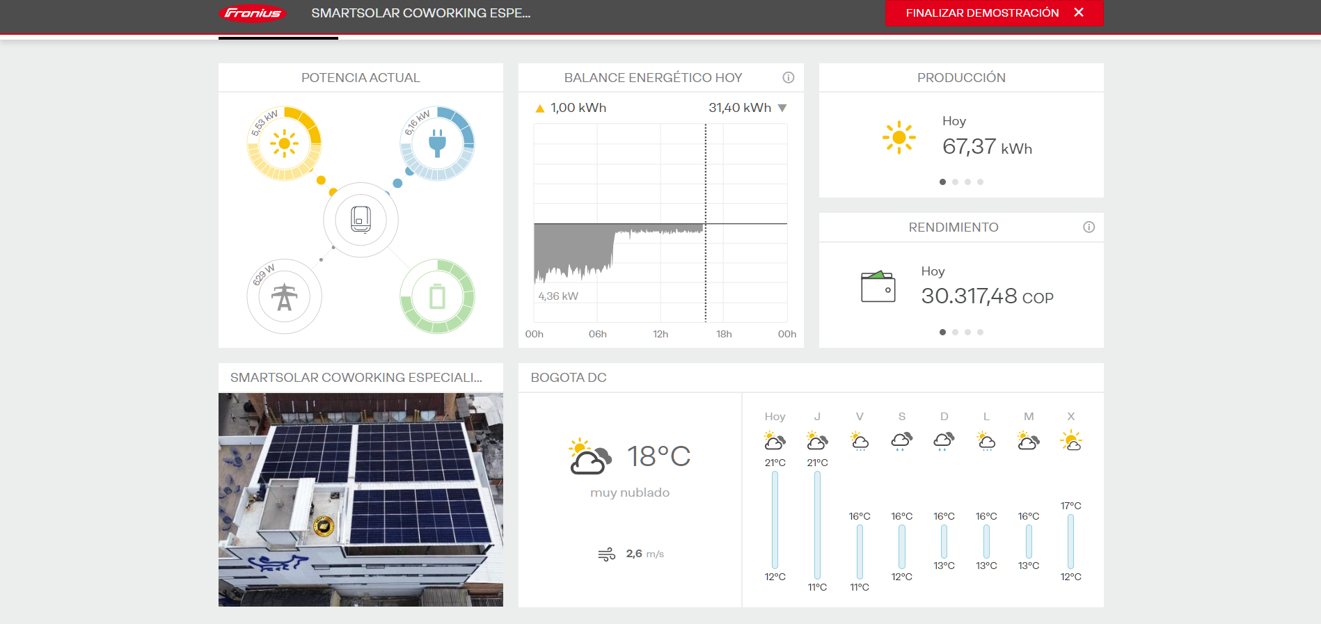Click the wallet icon in Rendimiento
Image resolution: width=1321 pixels, height=624 pixels.
878,287
